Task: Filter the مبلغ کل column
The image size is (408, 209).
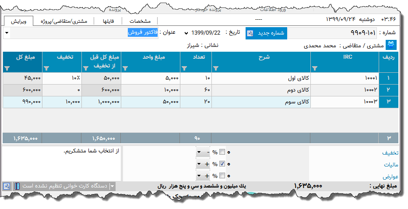Action: tap(7, 68)
